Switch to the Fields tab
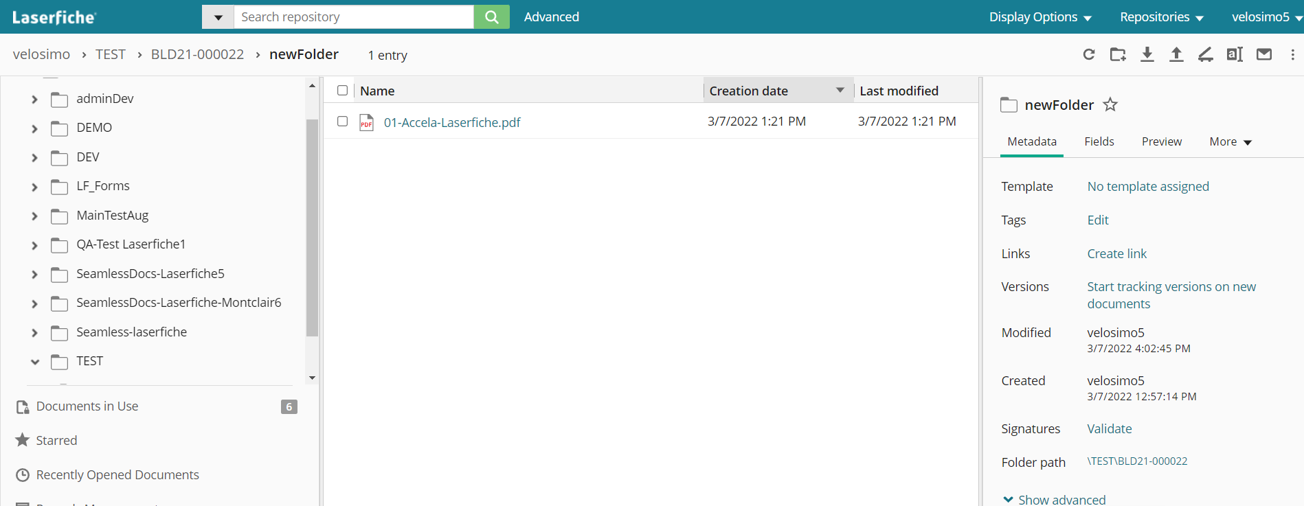The image size is (1304, 506). pyautogui.click(x=1099, y=141)
